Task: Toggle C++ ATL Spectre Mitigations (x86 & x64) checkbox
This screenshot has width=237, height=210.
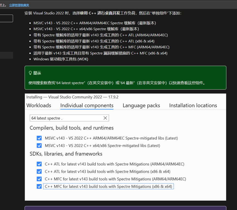Action: [x=39, y=172]
